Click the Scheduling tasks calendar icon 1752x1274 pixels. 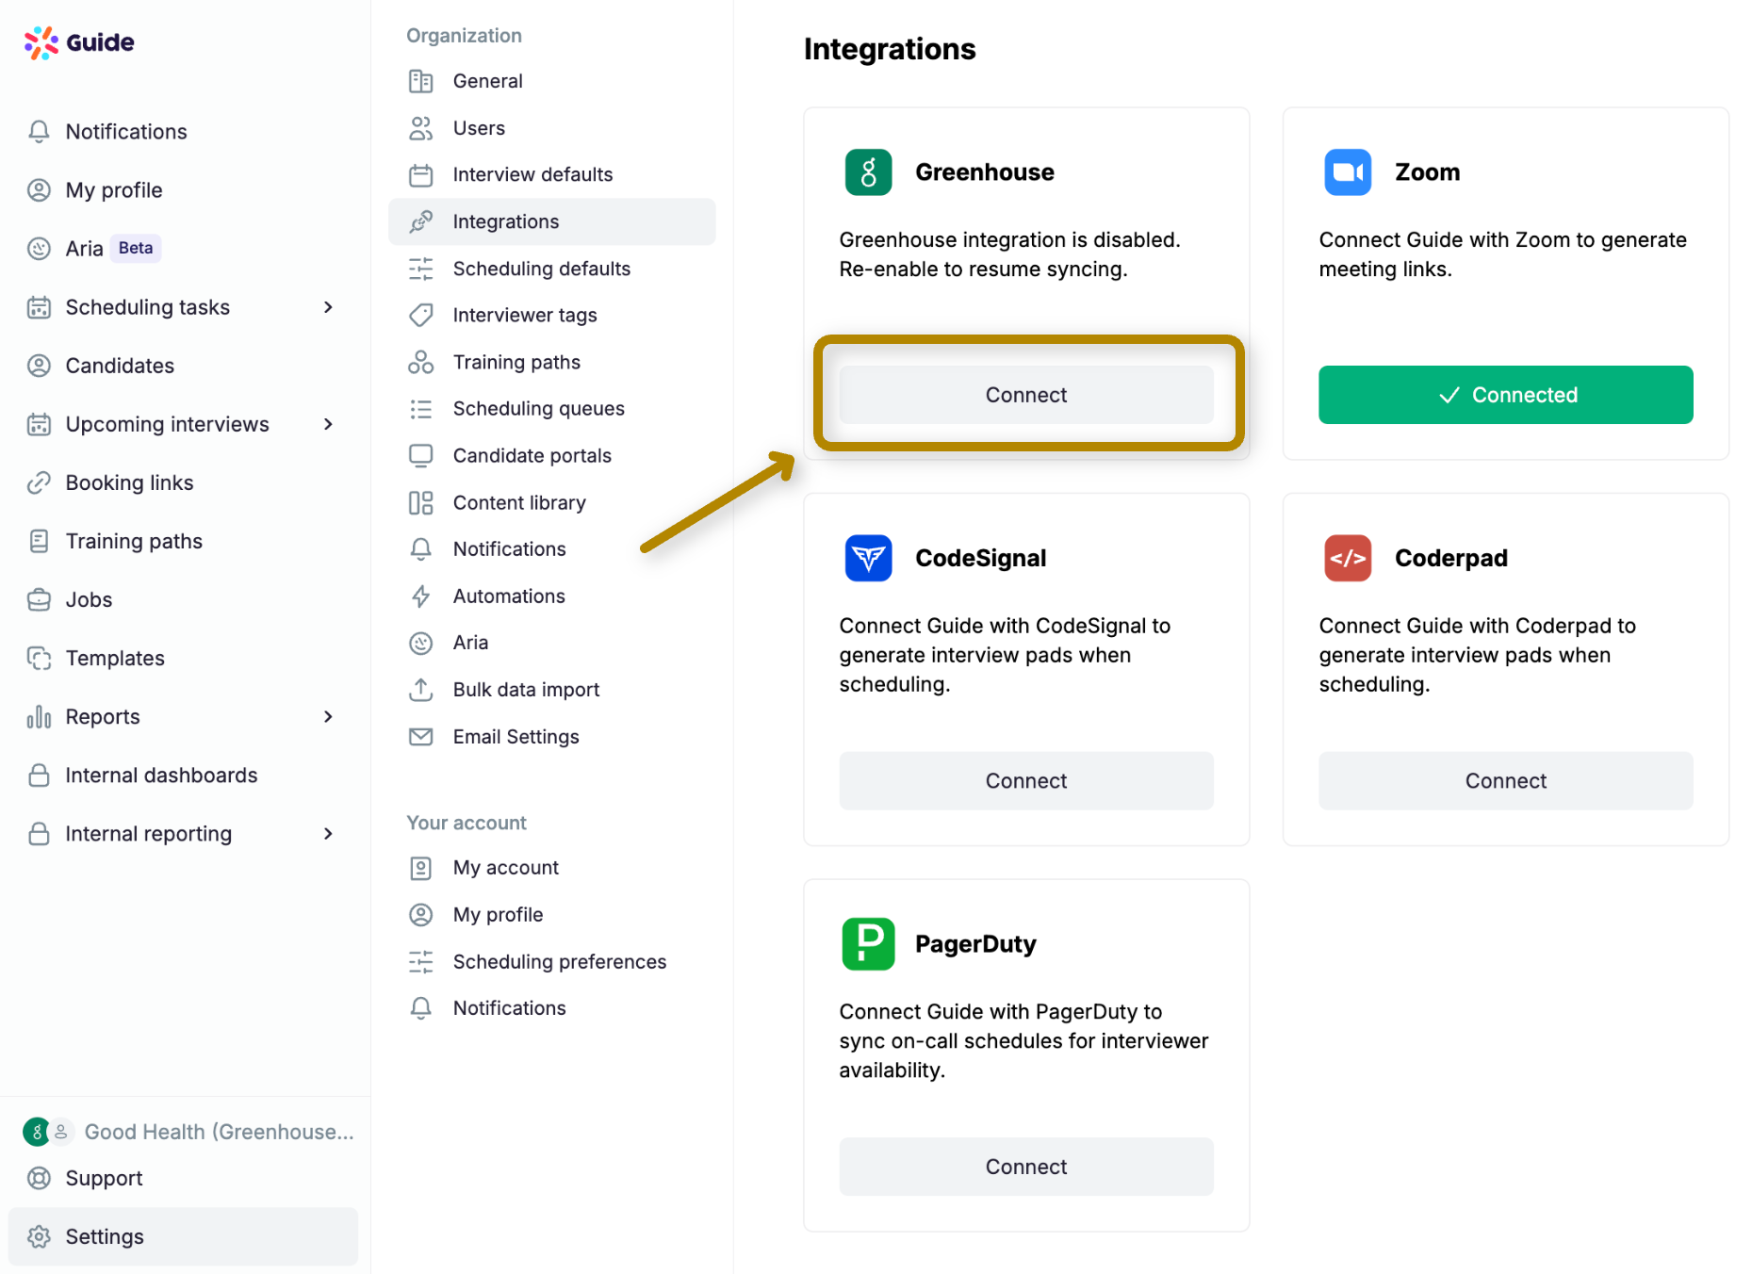[x=39, y=307]
